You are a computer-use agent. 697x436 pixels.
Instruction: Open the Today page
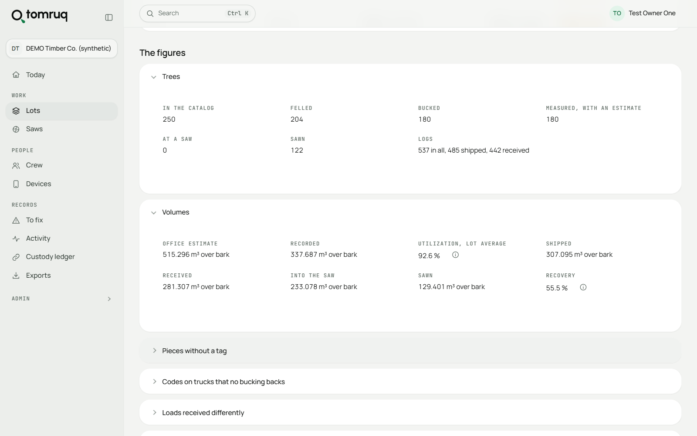61,75
